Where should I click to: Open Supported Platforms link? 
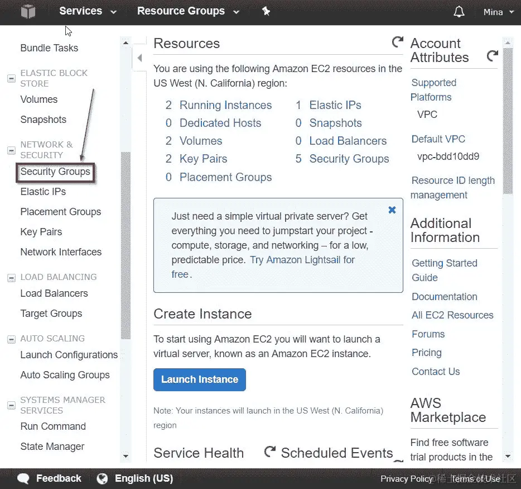click(433, 90)
